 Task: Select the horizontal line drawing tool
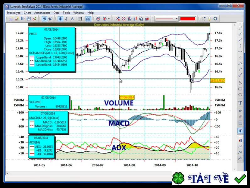click(x=240, y=51)
